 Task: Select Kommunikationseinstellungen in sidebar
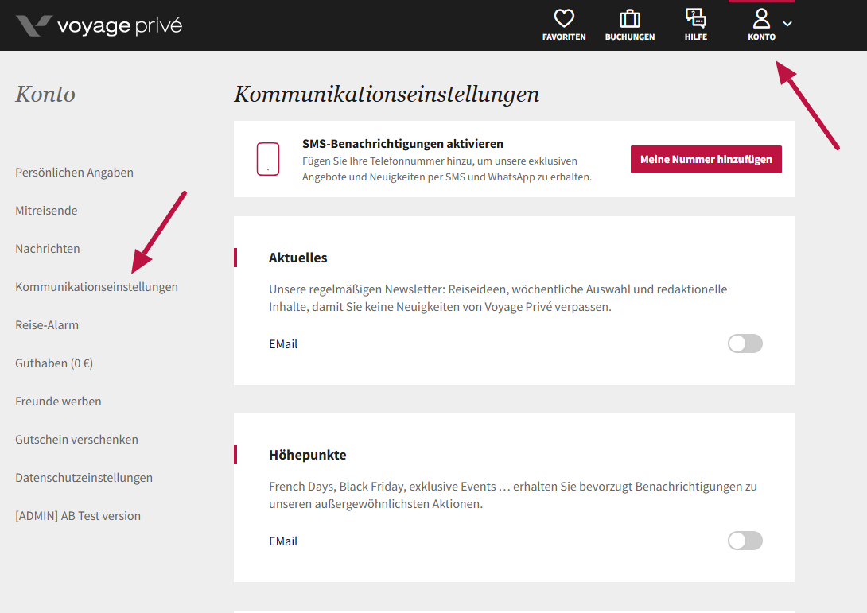96,287
